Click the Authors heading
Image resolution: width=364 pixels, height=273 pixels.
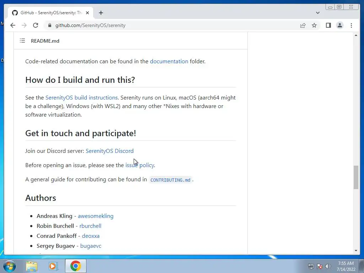(x=41, y=198)
